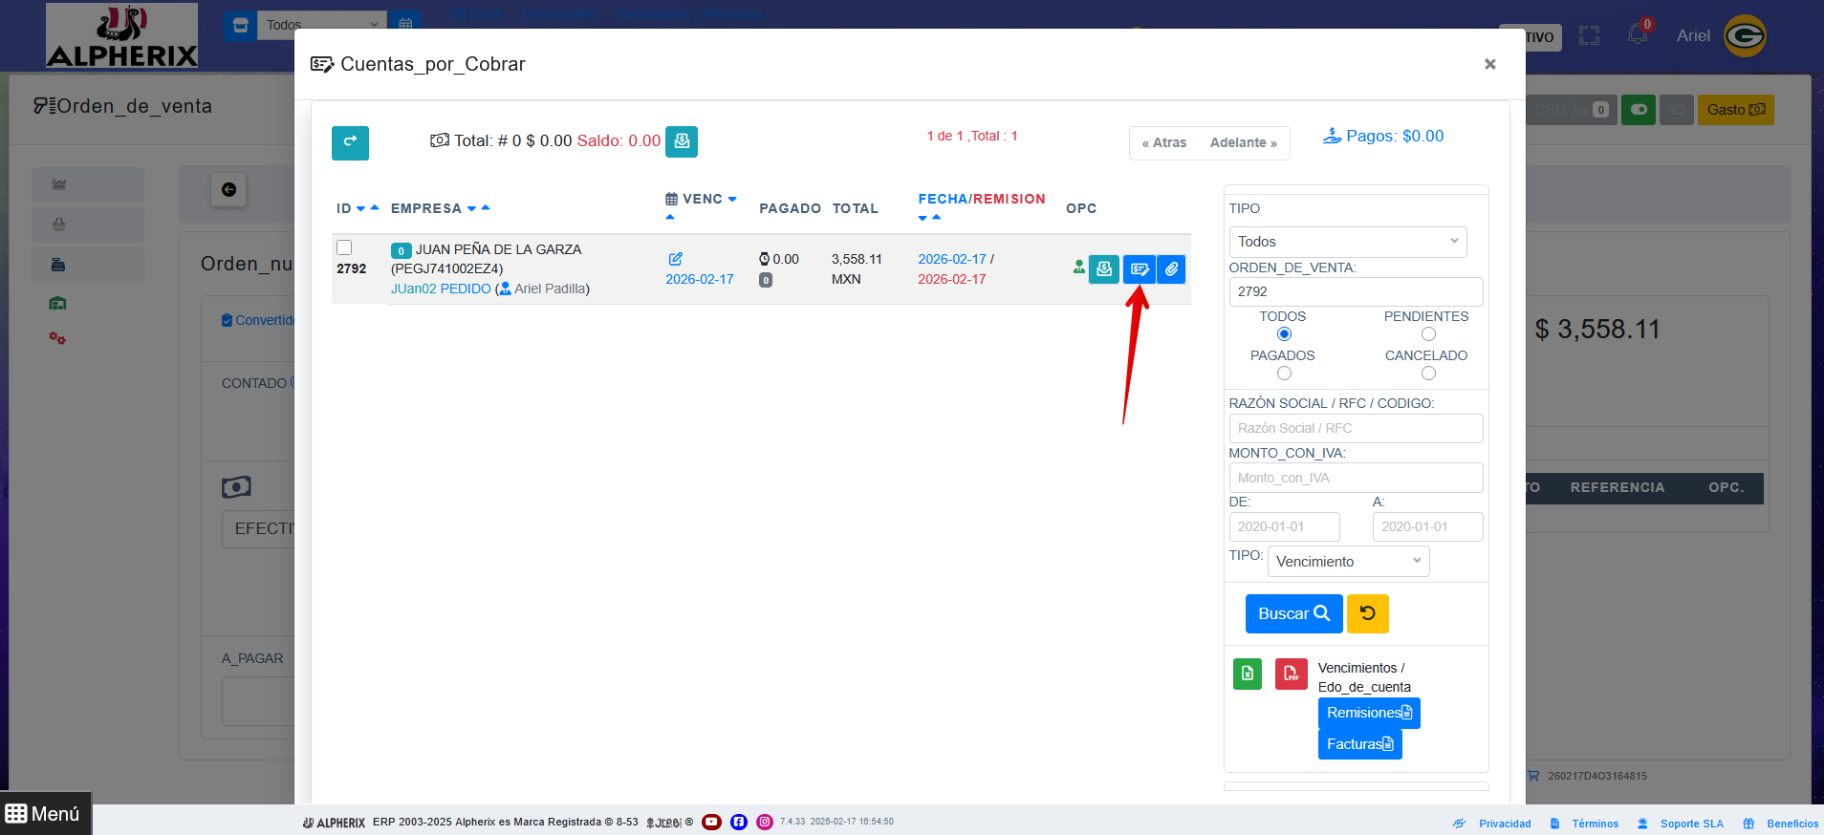Click the teal deposit icon in OPC column
Screen dimensions: 1824x835
point(1104,269)
